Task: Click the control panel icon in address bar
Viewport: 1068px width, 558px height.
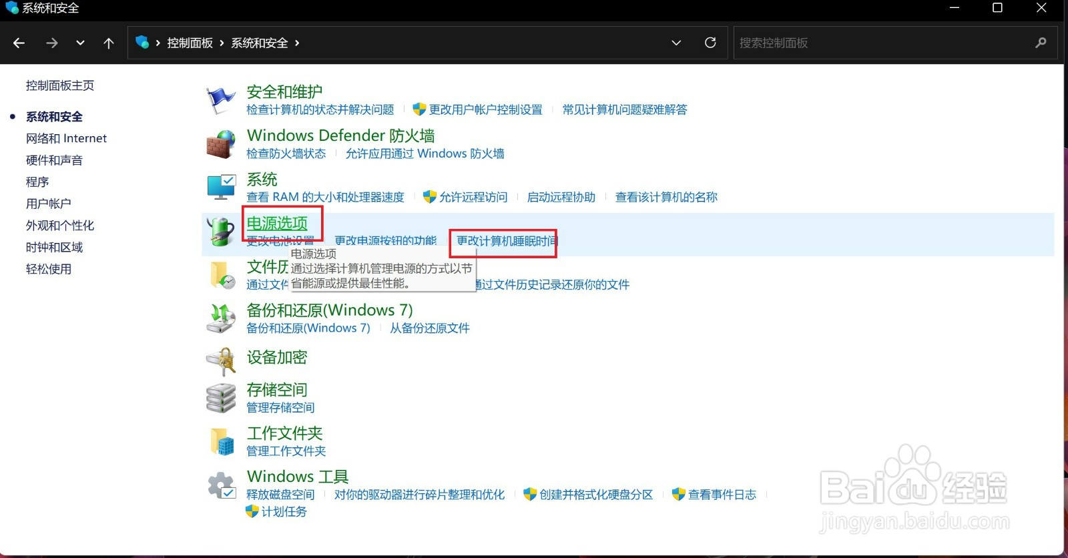Action: [x=142, y=42]
